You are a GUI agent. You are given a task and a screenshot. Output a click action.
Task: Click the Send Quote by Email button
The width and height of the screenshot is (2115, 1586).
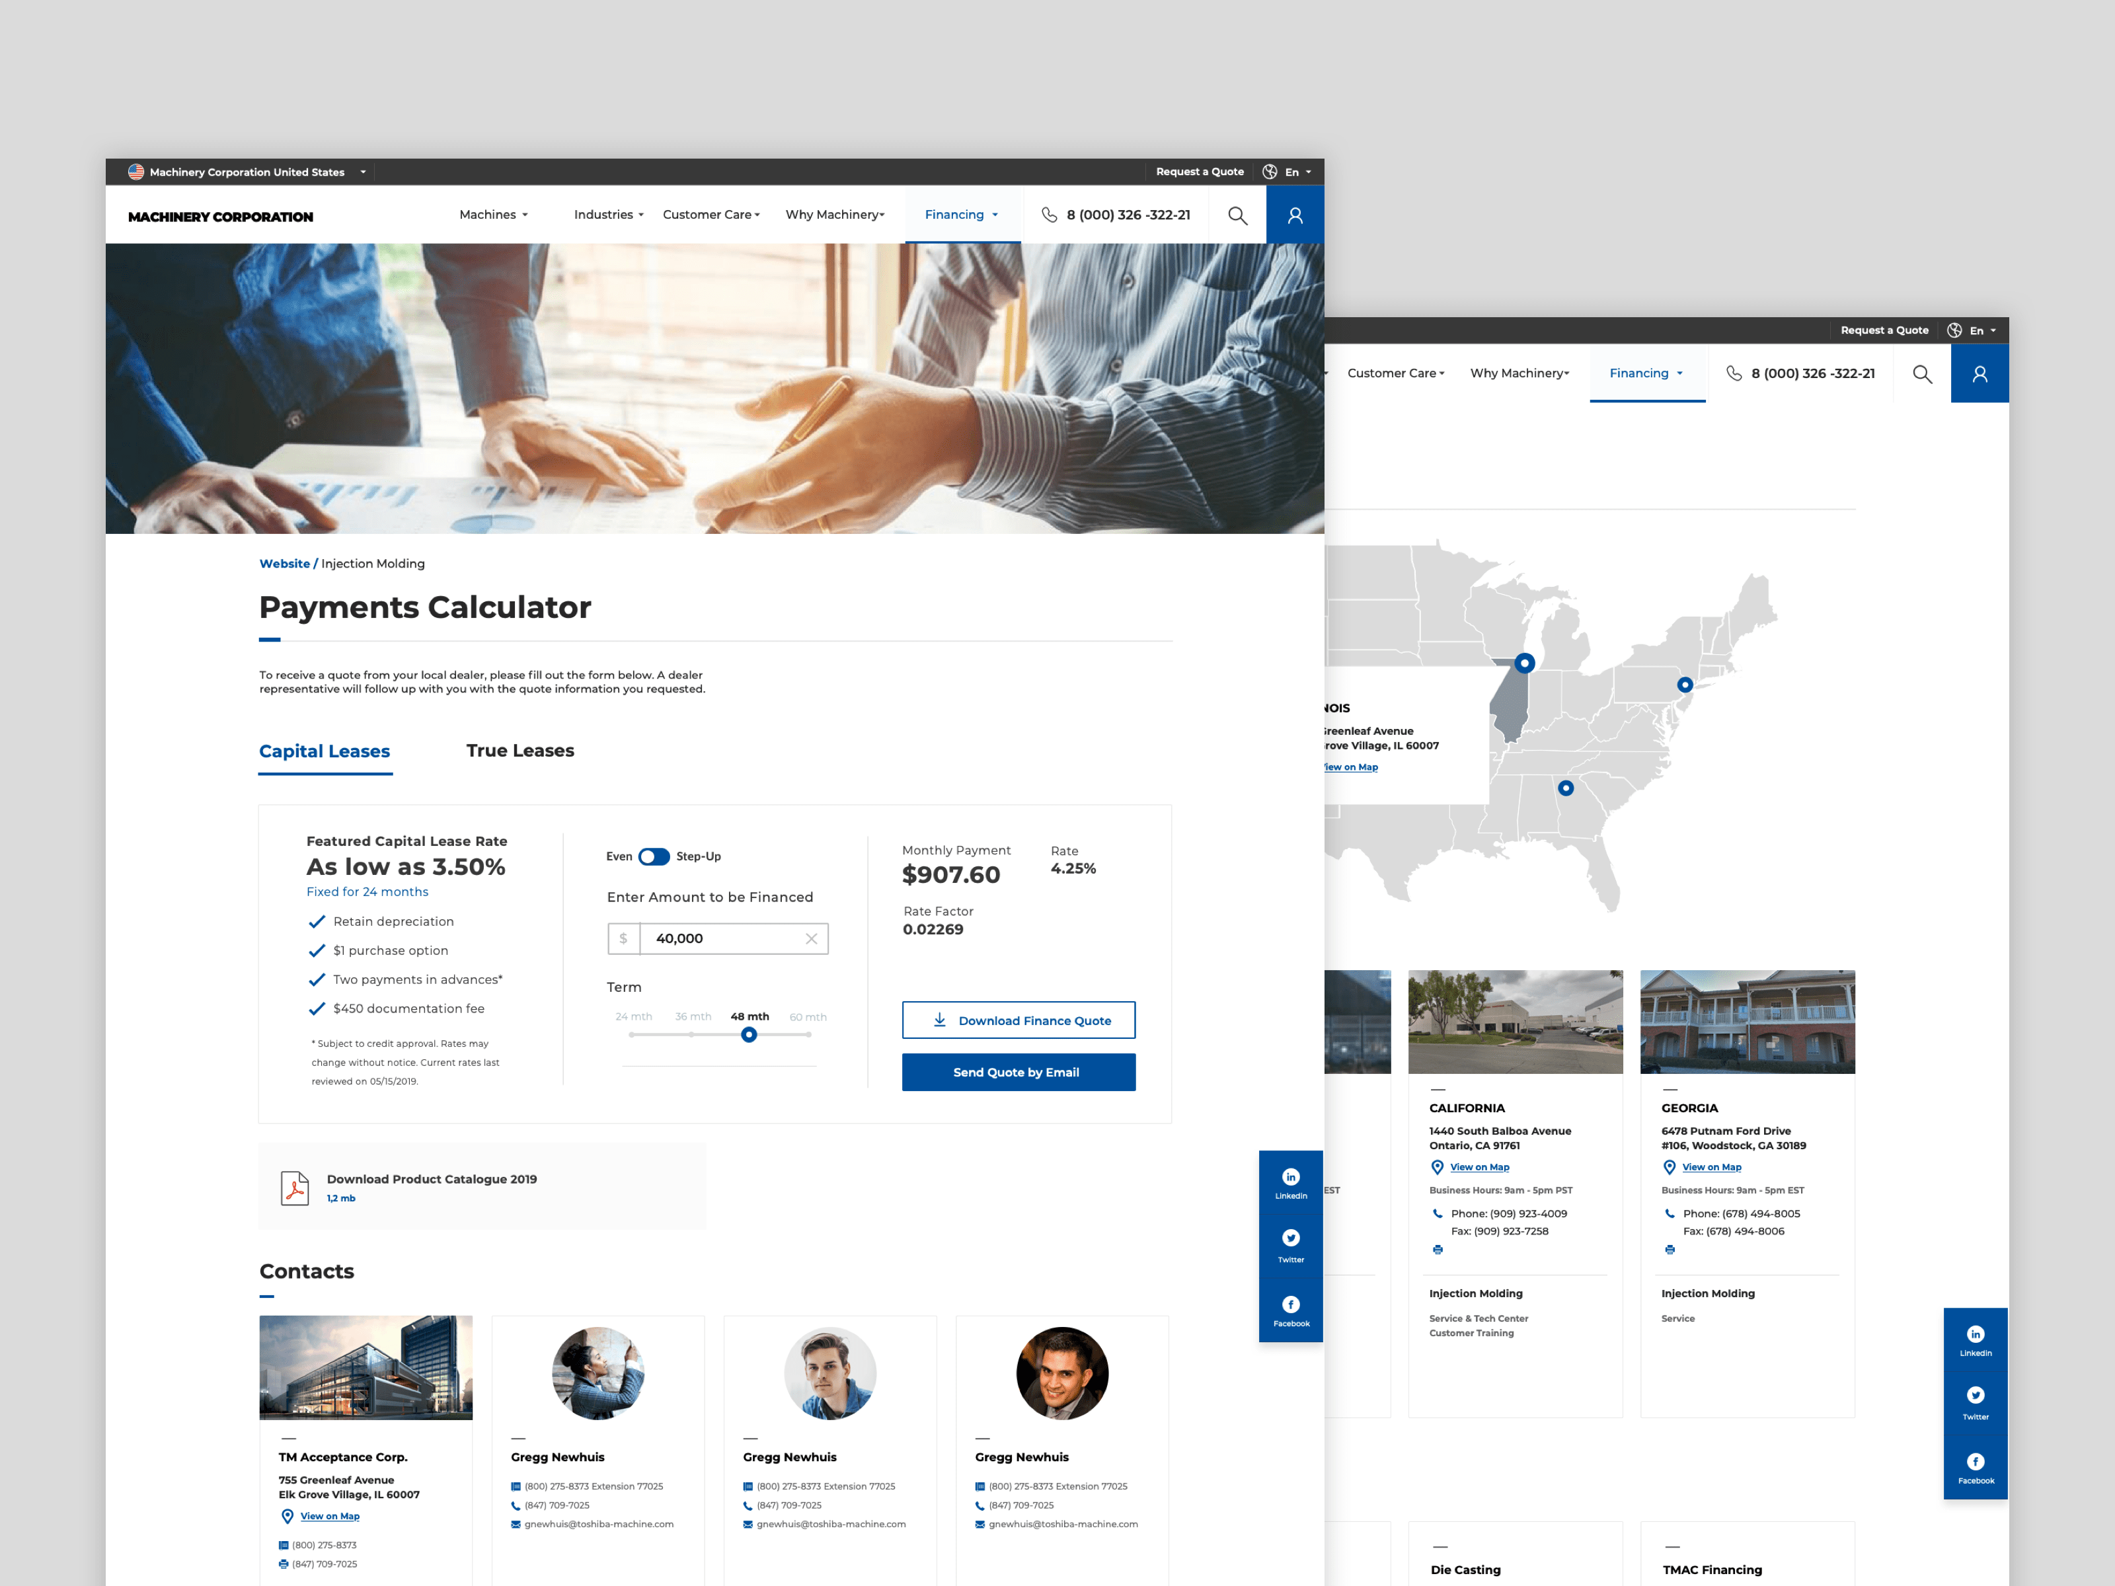tap(1017, 1072)
